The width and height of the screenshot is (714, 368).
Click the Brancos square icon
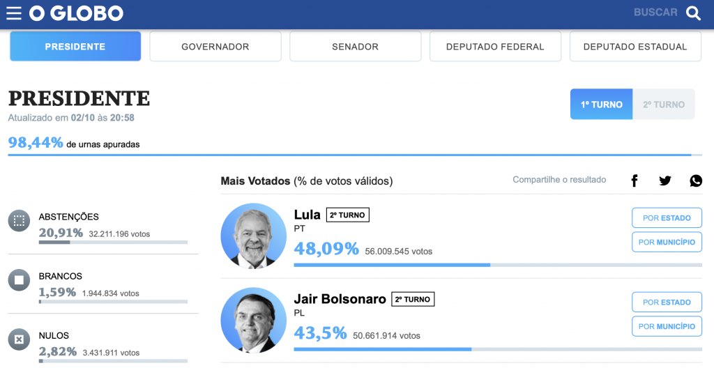click(x=19, y=280)
